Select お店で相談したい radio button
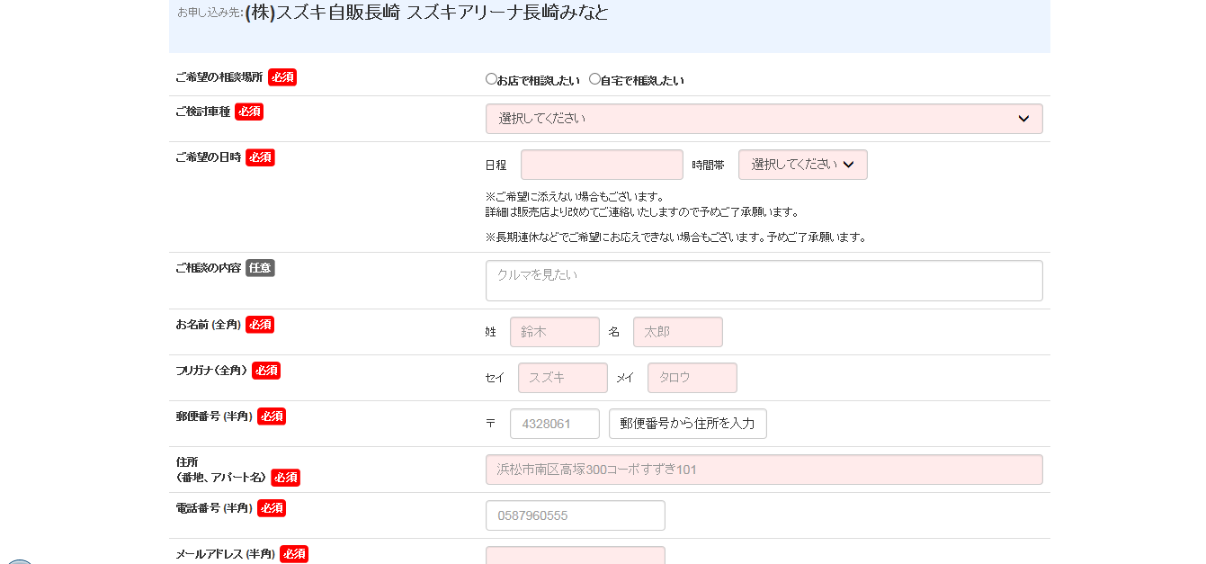 coord(491,79)
